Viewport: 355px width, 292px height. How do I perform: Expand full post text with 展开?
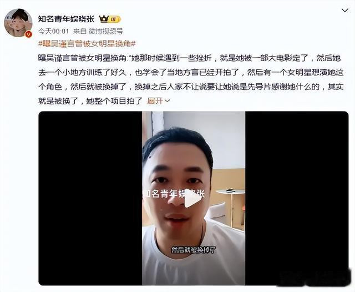[155, 101]
